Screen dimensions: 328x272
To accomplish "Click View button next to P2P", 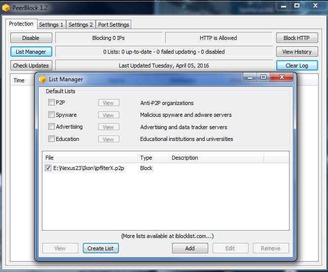I will point(109,103).
